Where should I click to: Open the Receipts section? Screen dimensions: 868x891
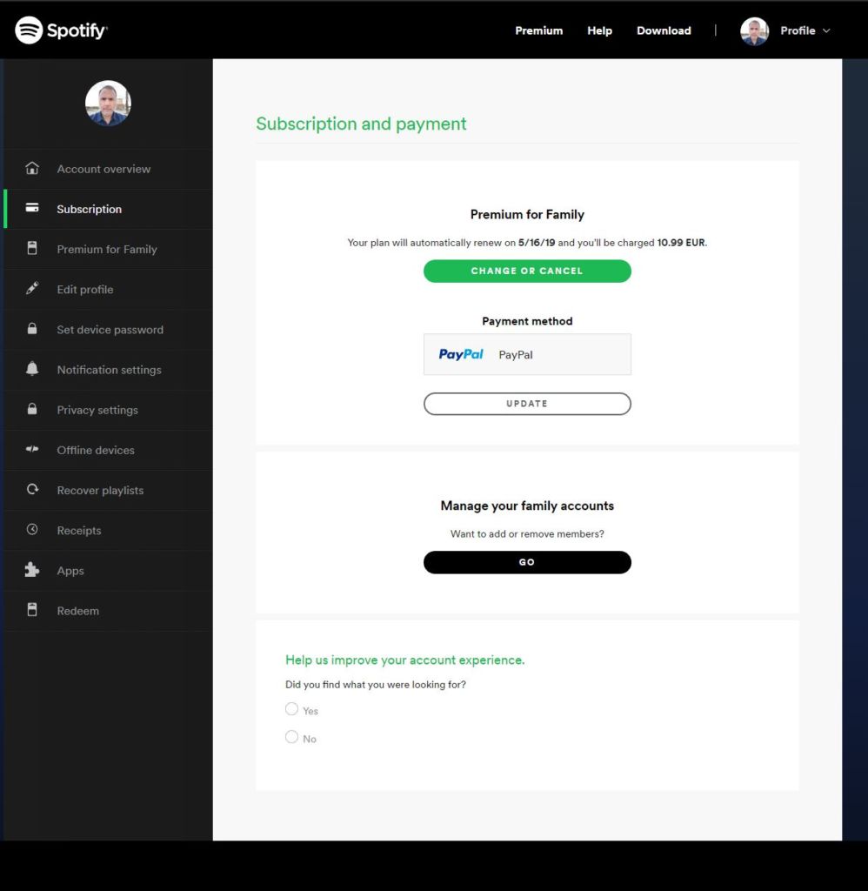[x=108, y=530]
